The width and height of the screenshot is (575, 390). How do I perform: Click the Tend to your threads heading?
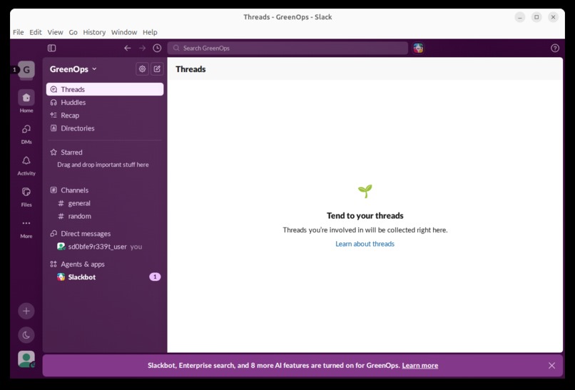tap(365, 215)
